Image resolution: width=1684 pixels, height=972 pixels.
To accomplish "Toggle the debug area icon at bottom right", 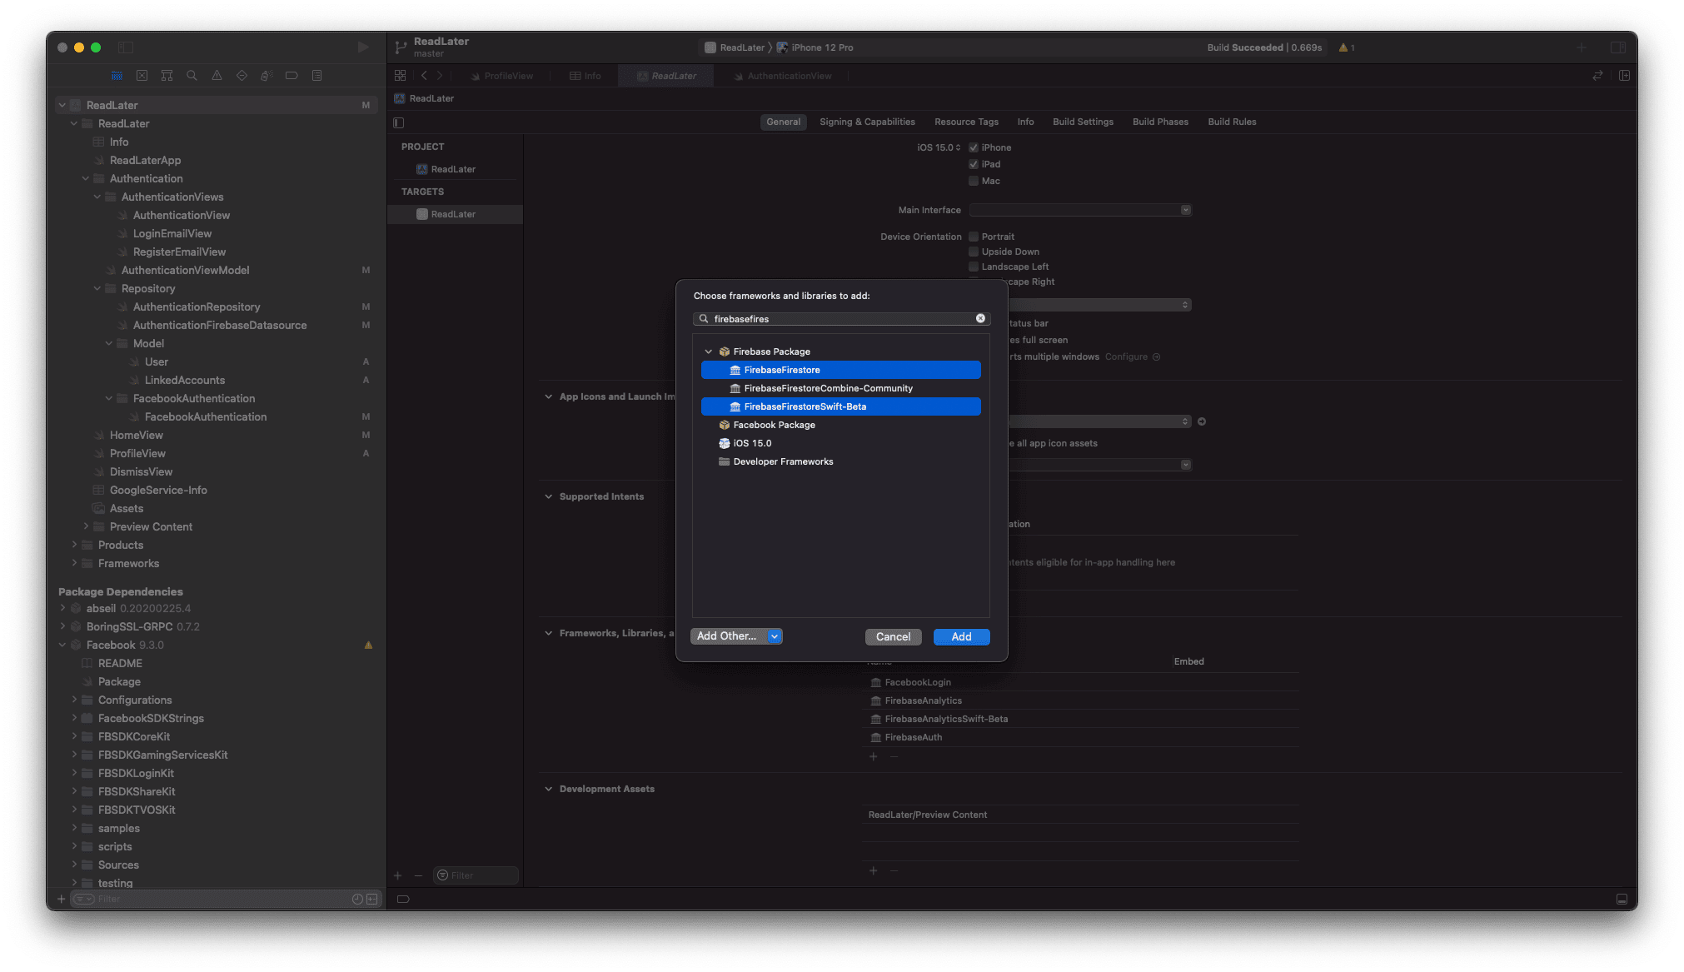I will (x=1622, y=899).
